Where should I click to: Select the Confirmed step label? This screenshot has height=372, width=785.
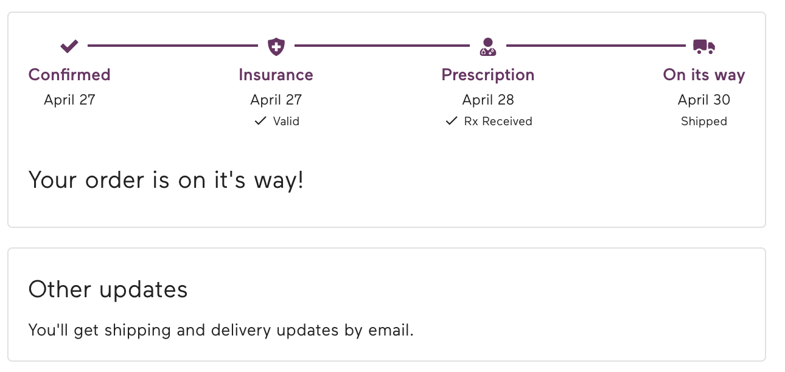coord(69,75)
